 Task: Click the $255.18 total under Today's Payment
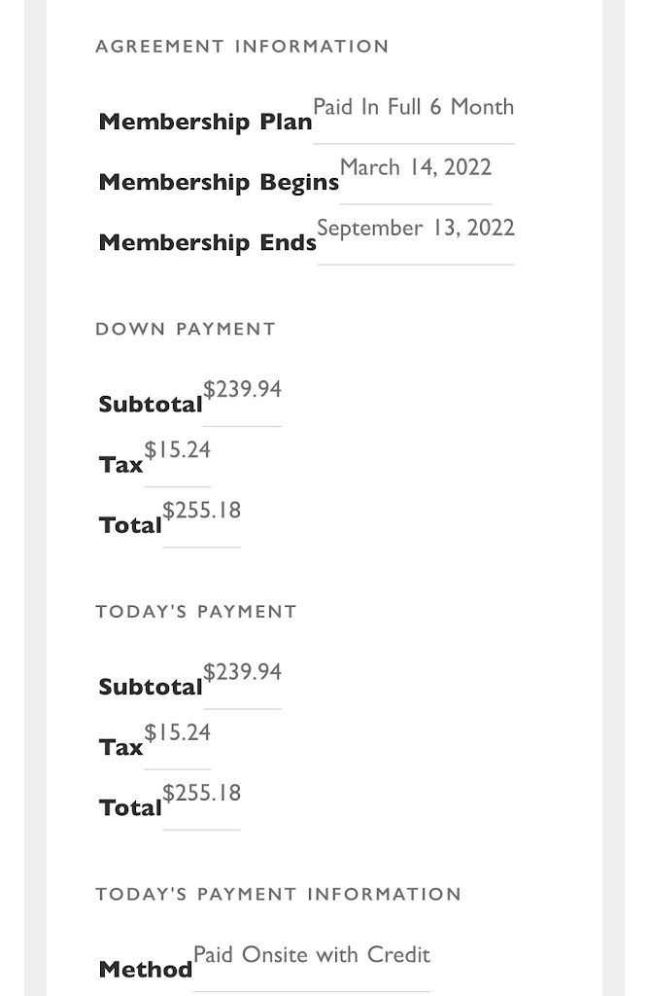[x=201, y=793]
